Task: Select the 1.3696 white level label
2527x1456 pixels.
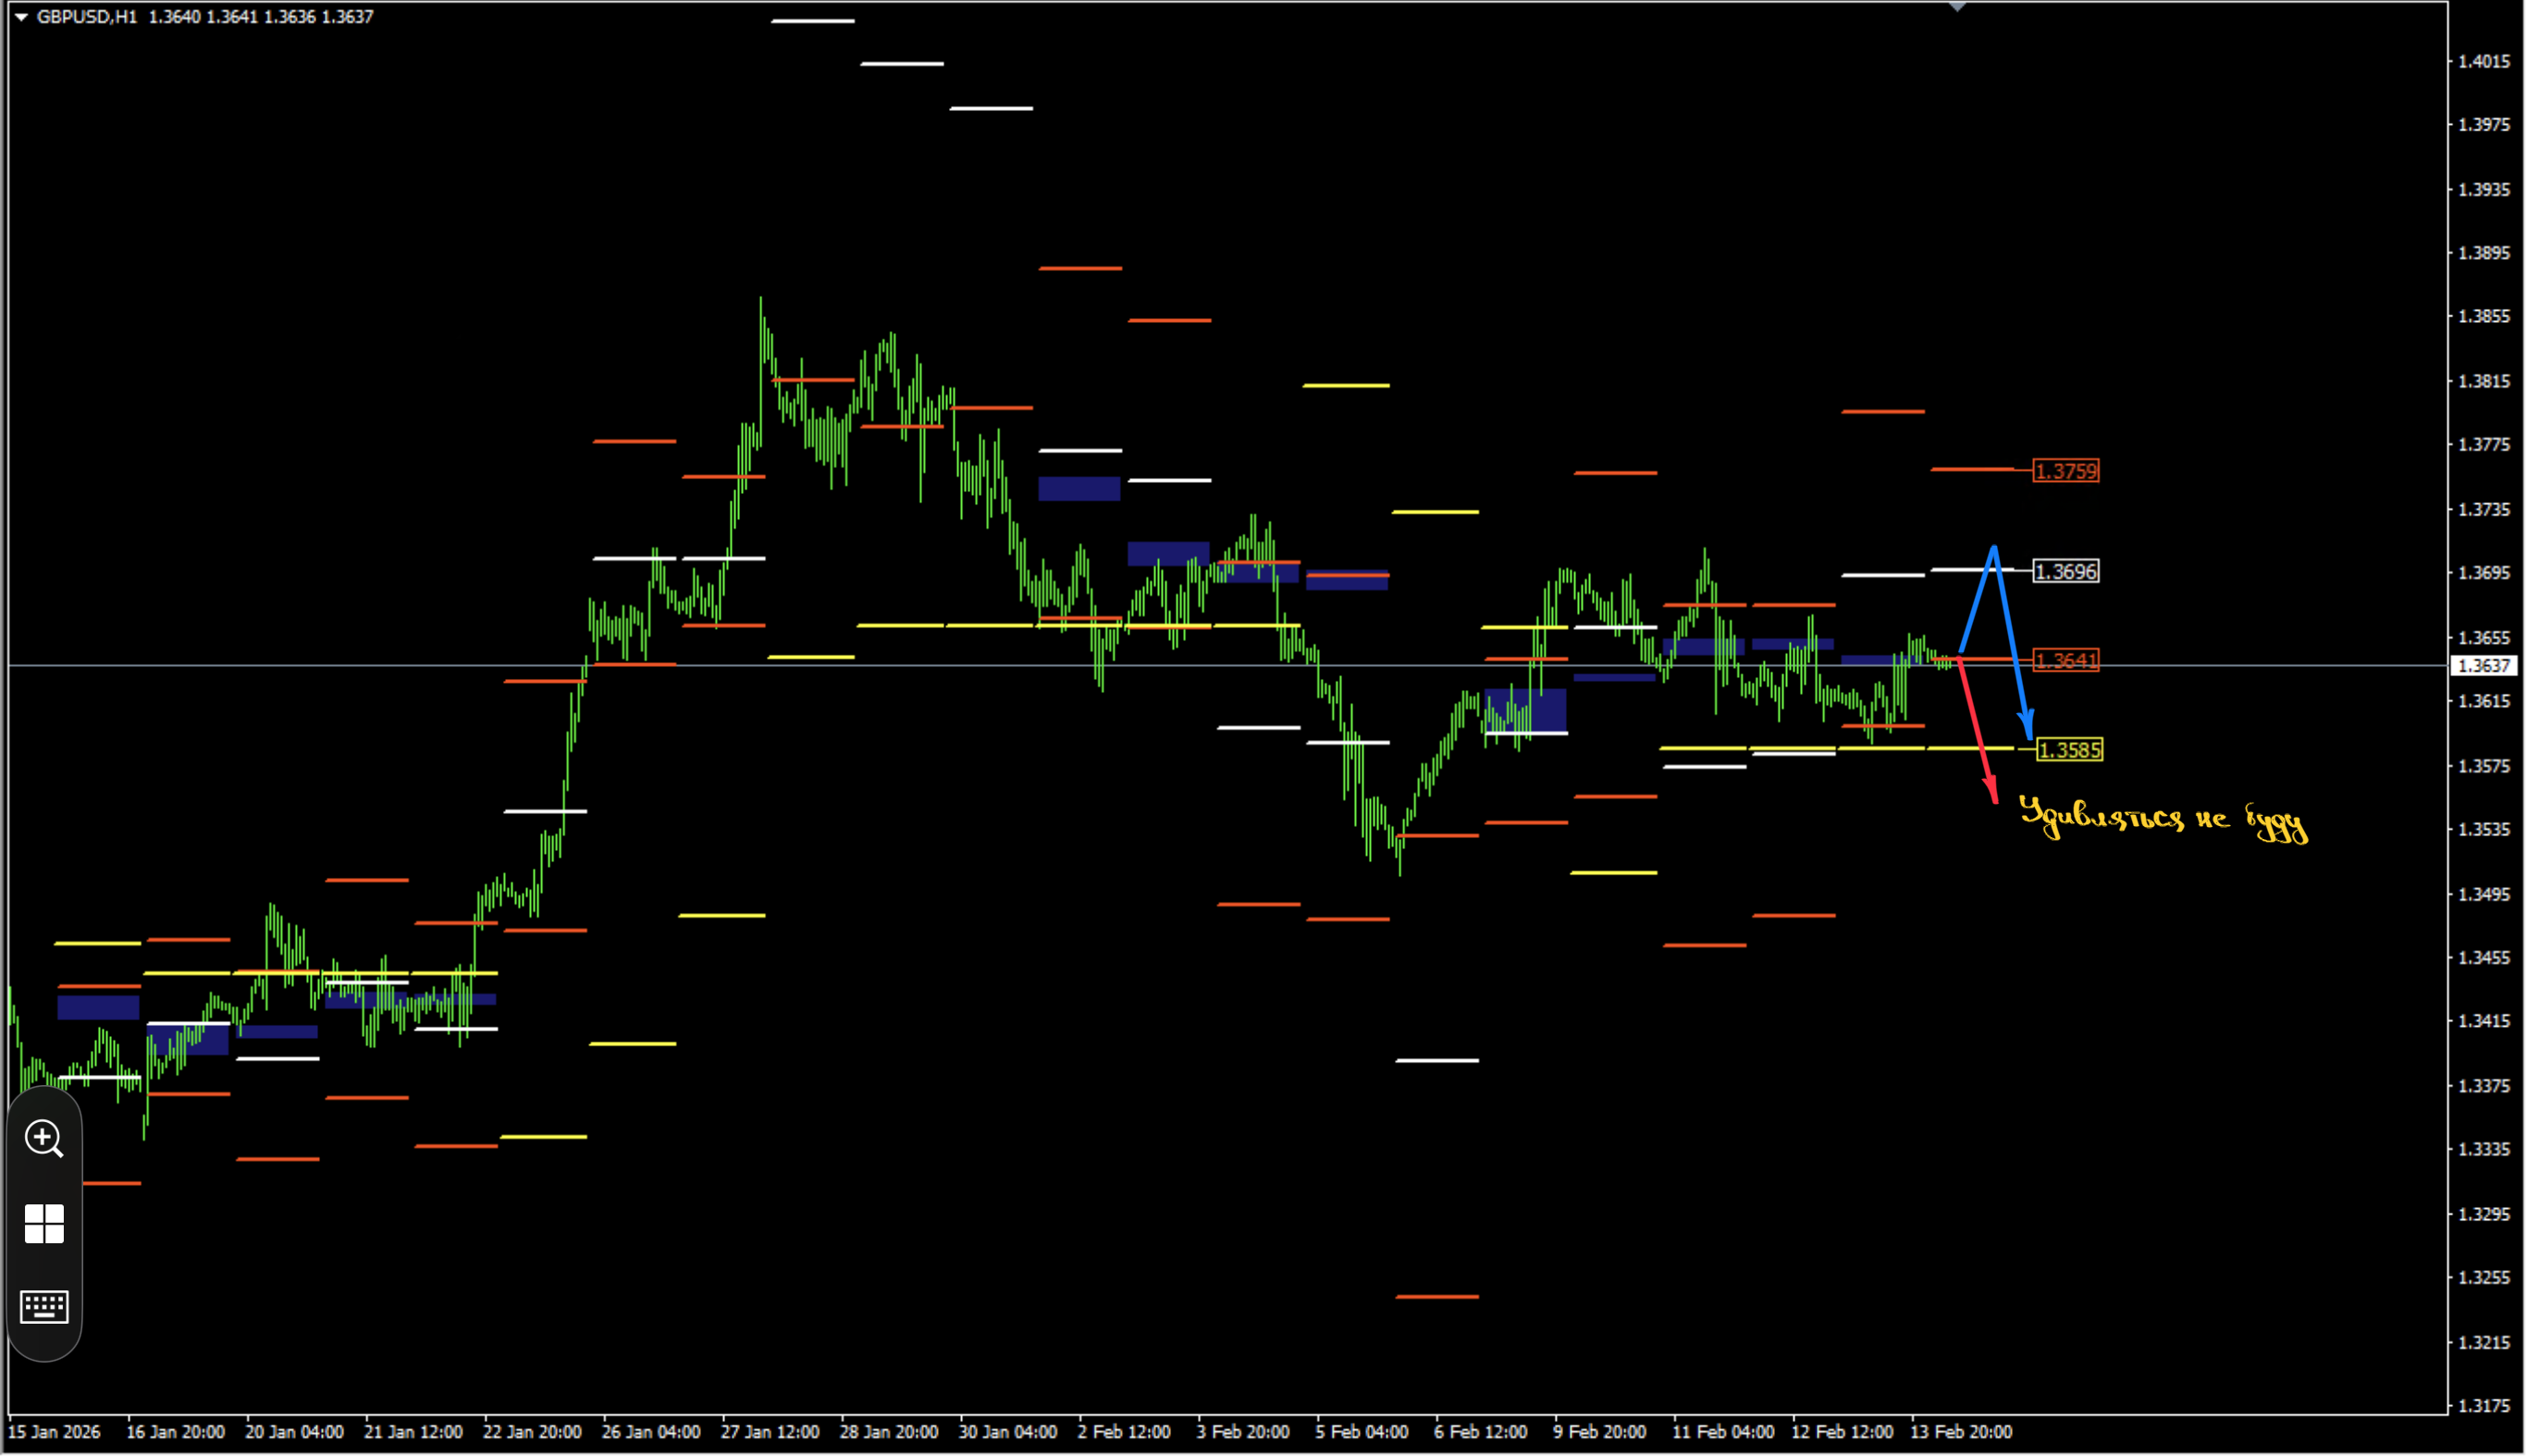Action: tap(2066, 572)
